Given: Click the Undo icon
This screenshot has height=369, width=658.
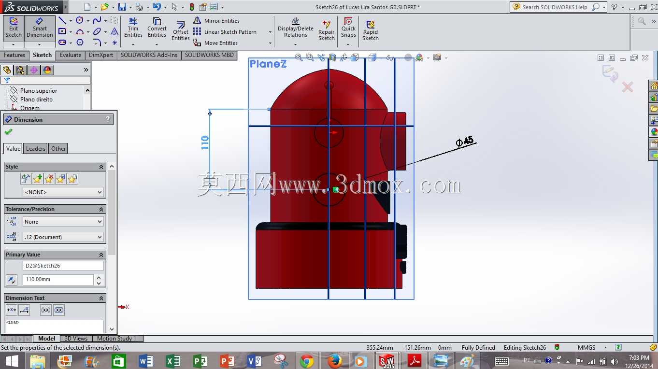Looking at the screenshot, I should pyautogui.click(x=157, y=7).
